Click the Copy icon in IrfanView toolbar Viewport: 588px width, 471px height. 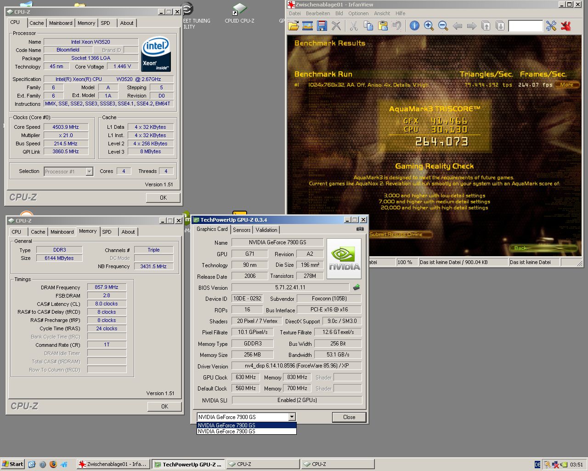(368, 26)
